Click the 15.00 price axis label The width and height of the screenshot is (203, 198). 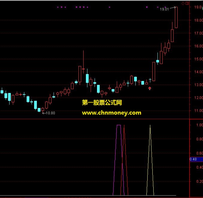pos(199,59)
